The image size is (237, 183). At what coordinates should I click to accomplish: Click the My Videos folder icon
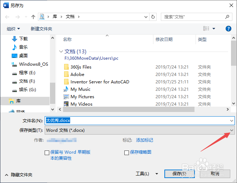click(66, 104)
